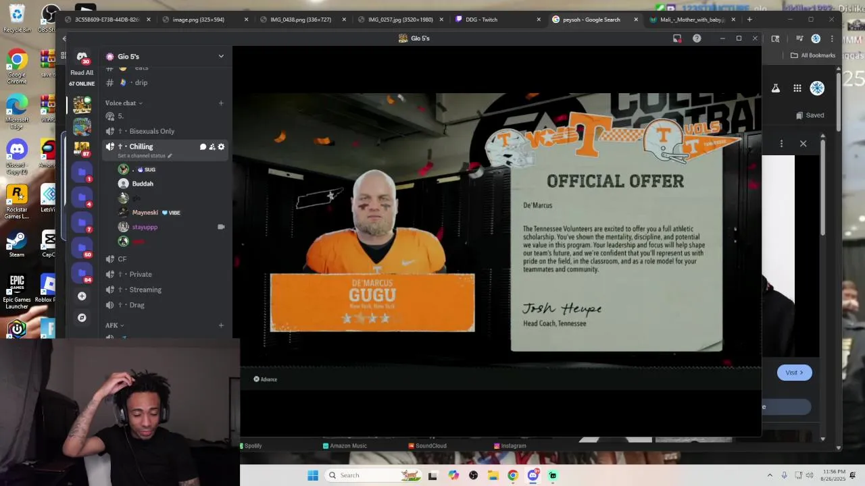Screen dimensions: 865x486
Task: Switch to DDG - Twitch tab
Action: [498, 20]
